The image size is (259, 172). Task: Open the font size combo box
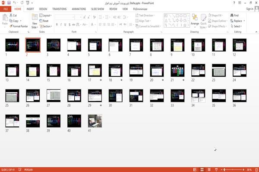(78, 17)
